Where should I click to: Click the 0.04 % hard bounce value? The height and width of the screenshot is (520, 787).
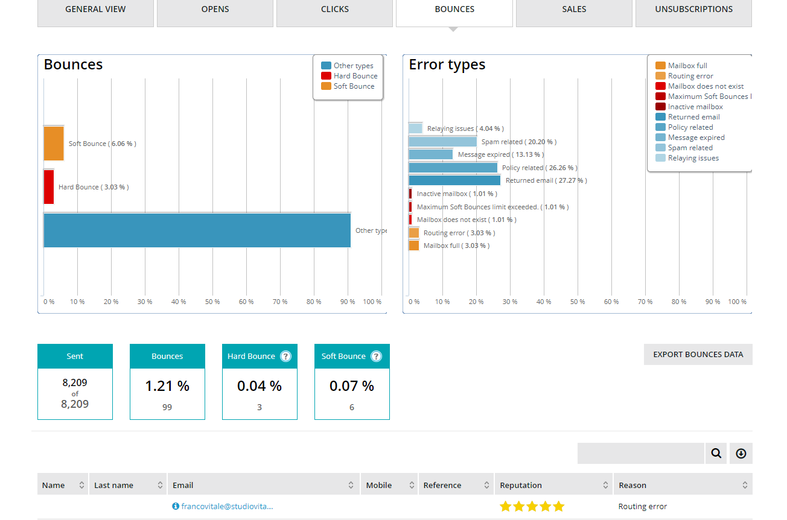[x=260, y=386]
